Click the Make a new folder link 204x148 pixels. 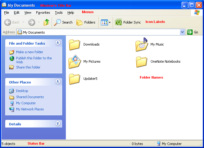coord(30,52)
